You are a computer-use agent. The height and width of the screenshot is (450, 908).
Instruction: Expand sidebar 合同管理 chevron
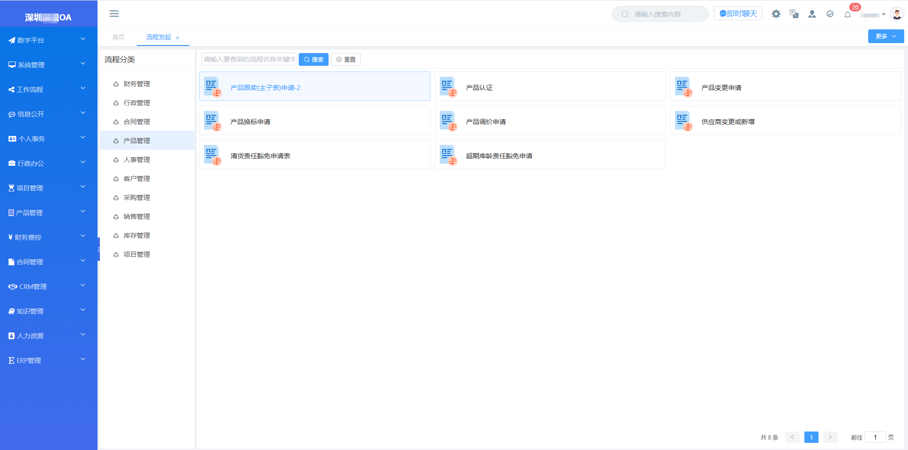coord(83,261)
